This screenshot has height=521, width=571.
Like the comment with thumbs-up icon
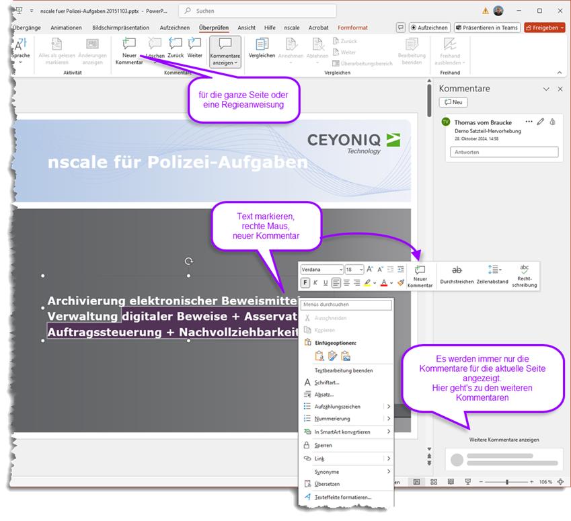click(x=552, y=122)
